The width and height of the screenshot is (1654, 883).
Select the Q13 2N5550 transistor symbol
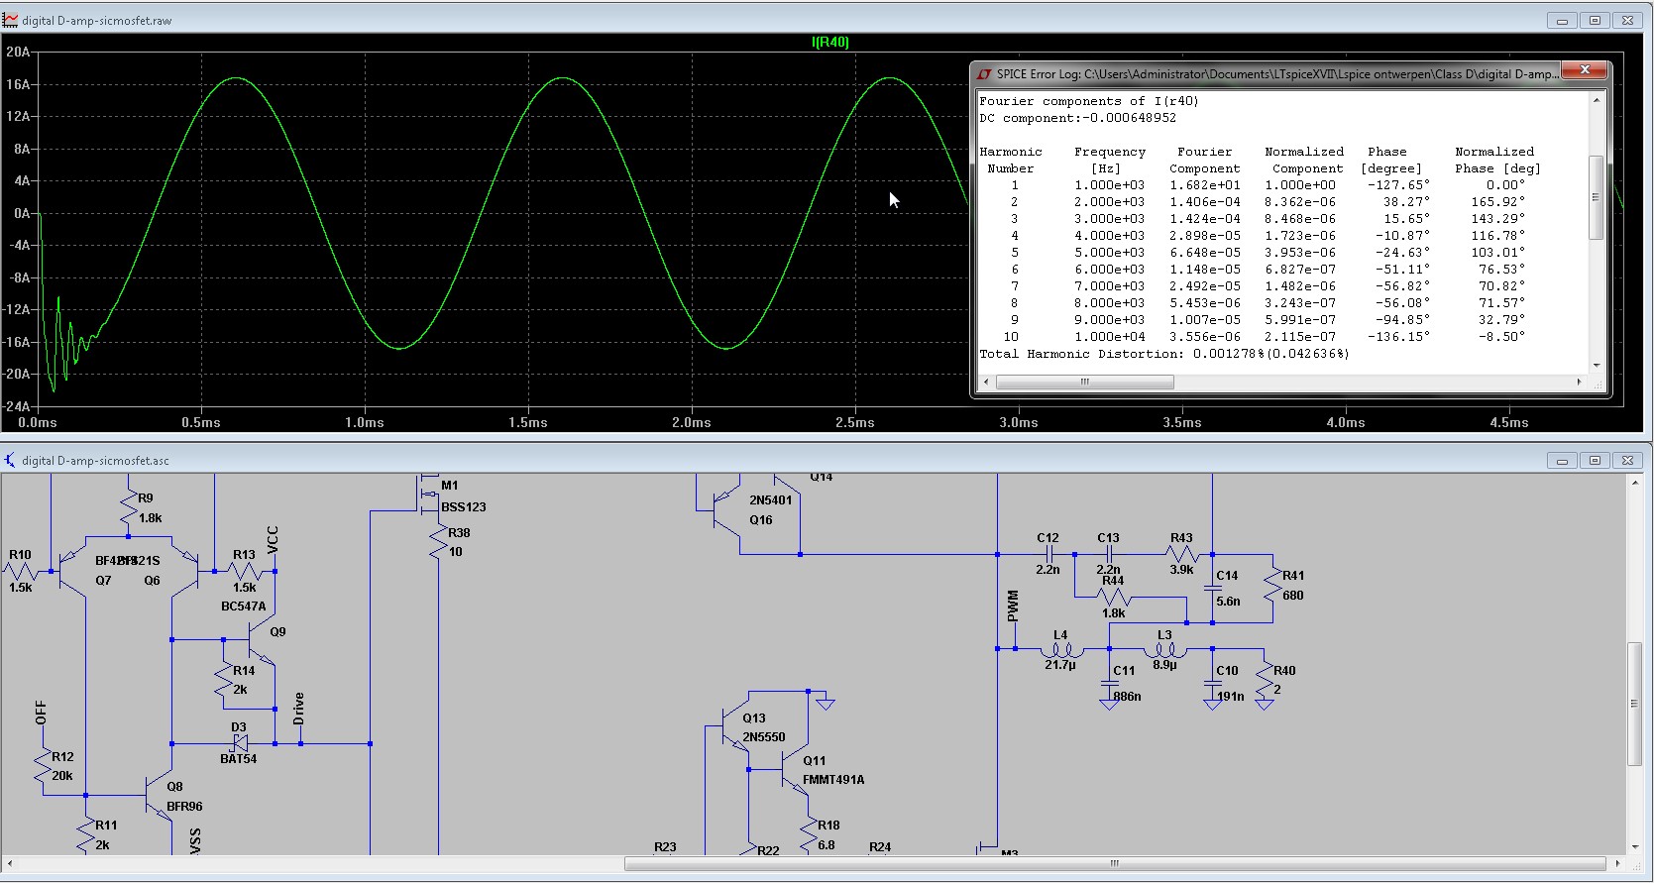(734, 727)
